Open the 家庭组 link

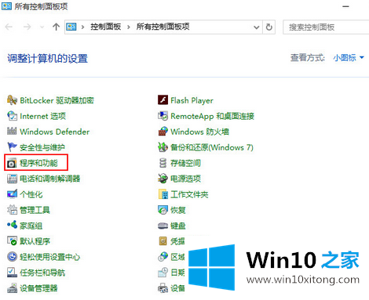click(31, 226)
